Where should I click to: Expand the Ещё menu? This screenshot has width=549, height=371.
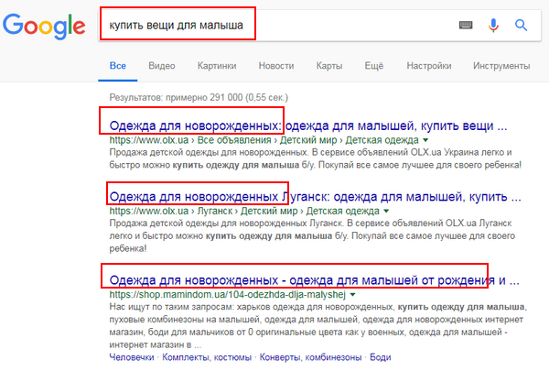374,66
